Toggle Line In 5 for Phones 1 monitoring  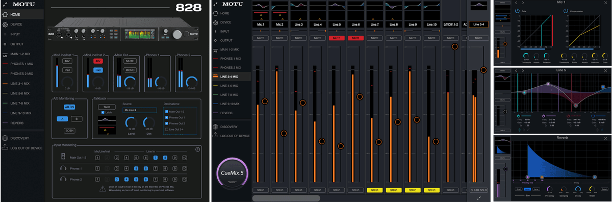point(136,168)
